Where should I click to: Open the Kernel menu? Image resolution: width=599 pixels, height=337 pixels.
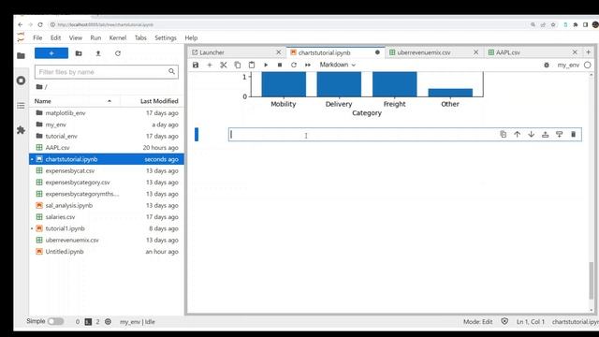coord(118,37)
